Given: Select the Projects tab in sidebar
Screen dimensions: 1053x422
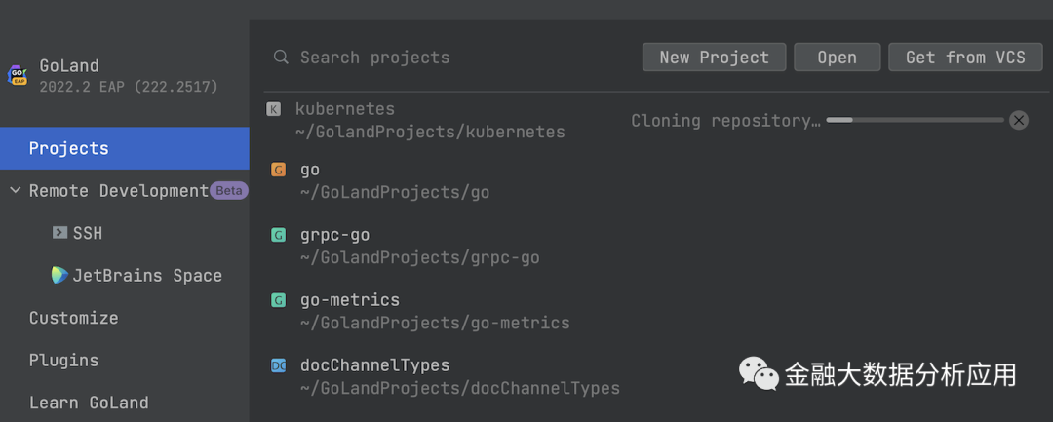Looking at the screenshot, I should 68,148.
